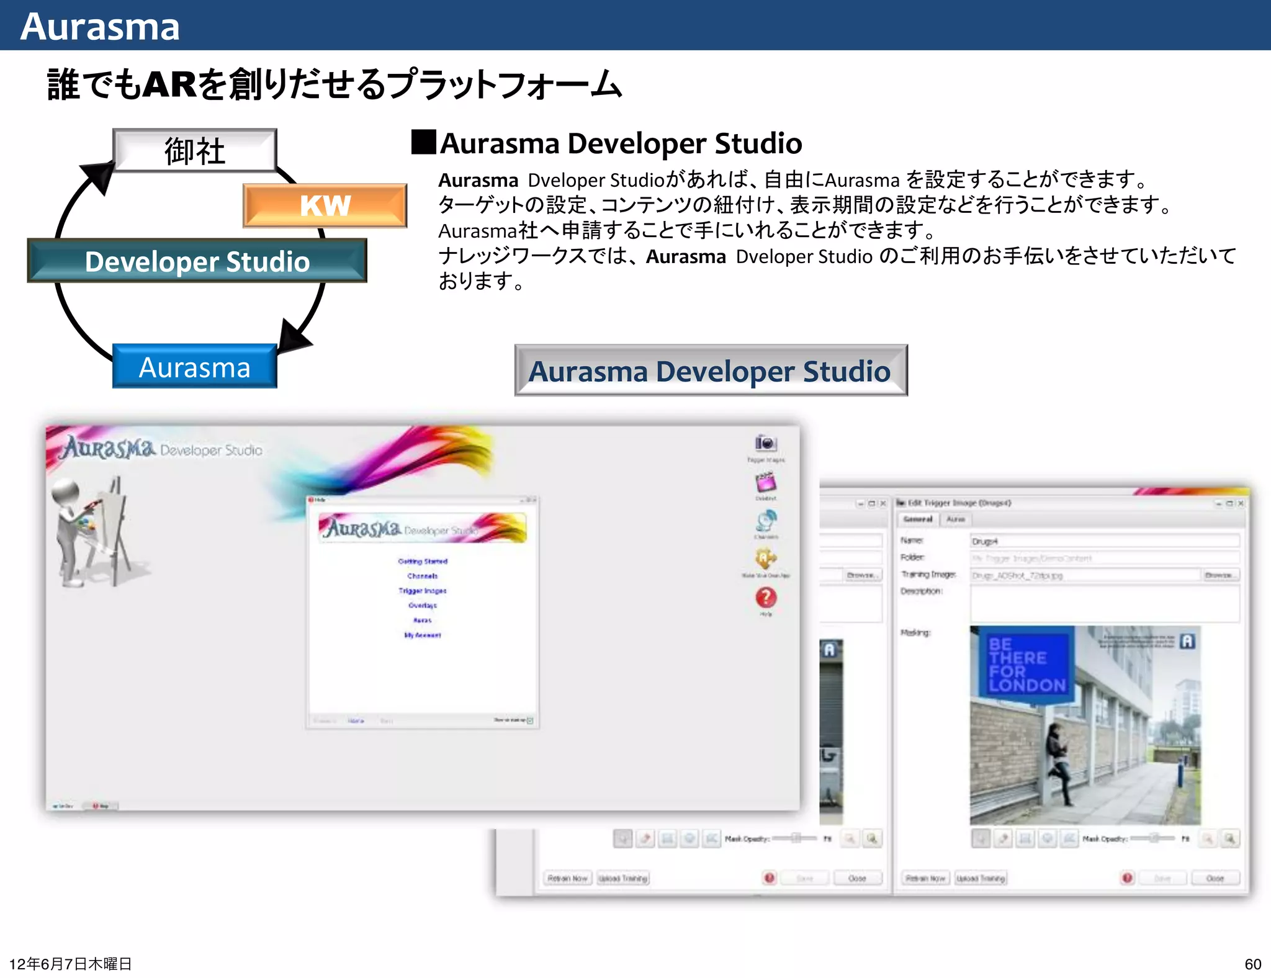Click Save in the background dialog
Screen dimensions: 1271x978
pos(804,878)
